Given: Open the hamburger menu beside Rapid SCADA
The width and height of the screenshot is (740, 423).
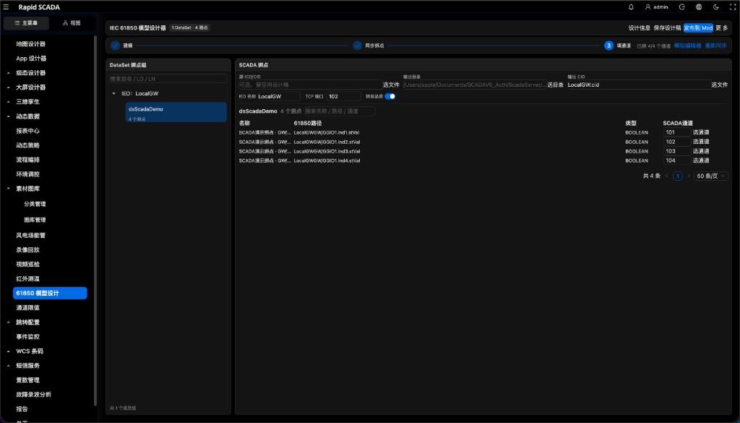Looking at the screenshot, I should point(6,7).
